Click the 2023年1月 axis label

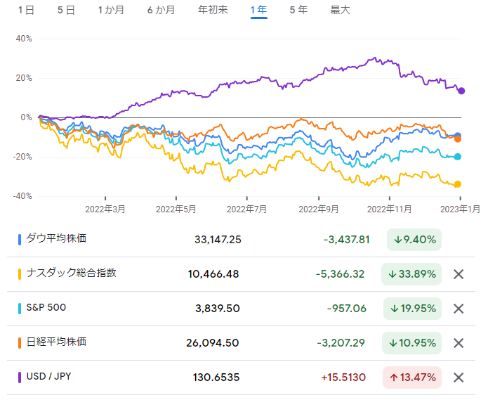(460, 209)
